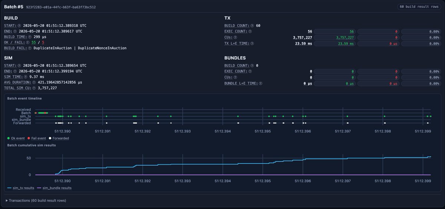Click TOTAL SIM CU value 3,757,227

47,88
